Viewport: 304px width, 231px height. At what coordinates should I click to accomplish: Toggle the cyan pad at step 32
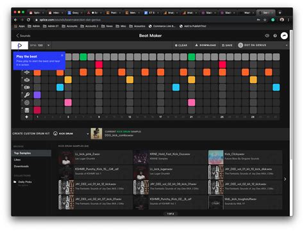(276, 87)
